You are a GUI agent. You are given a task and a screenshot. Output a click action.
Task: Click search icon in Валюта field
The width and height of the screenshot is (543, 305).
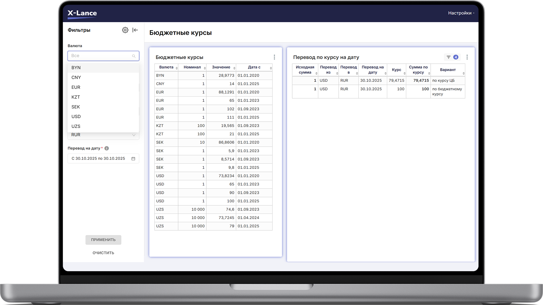coord(134,56)
